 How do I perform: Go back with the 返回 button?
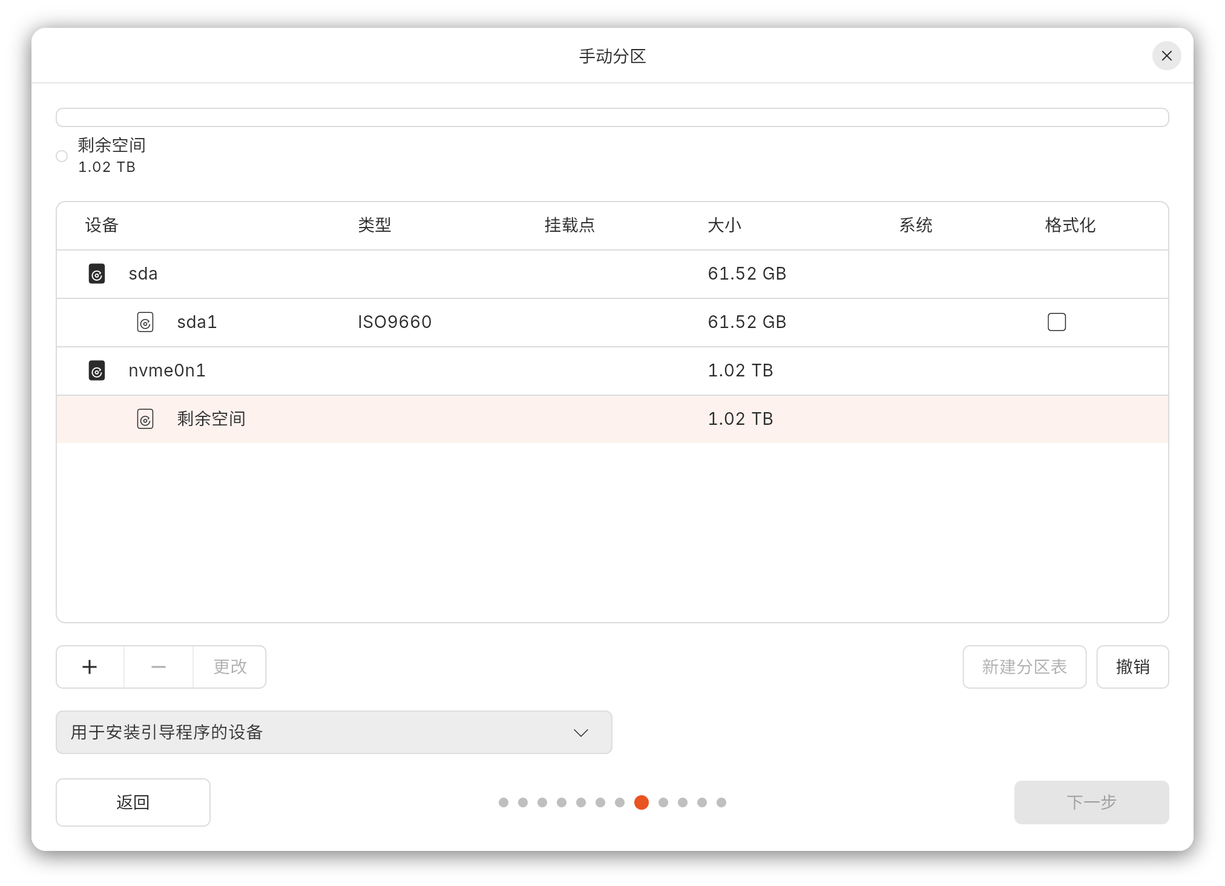coord(133,802)
